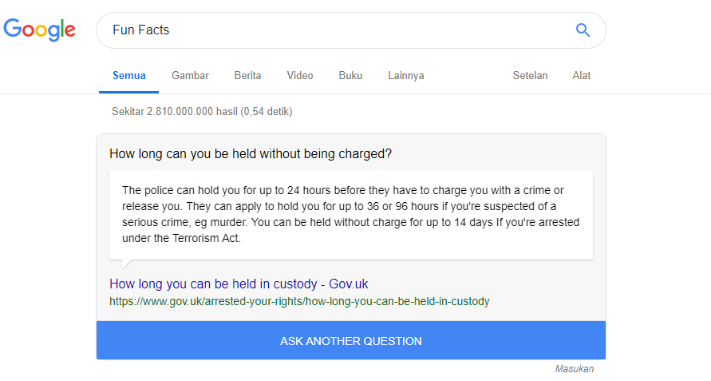Open the Setelan dropdown
This screenshot has width=711, height=381.
(530, 76)
